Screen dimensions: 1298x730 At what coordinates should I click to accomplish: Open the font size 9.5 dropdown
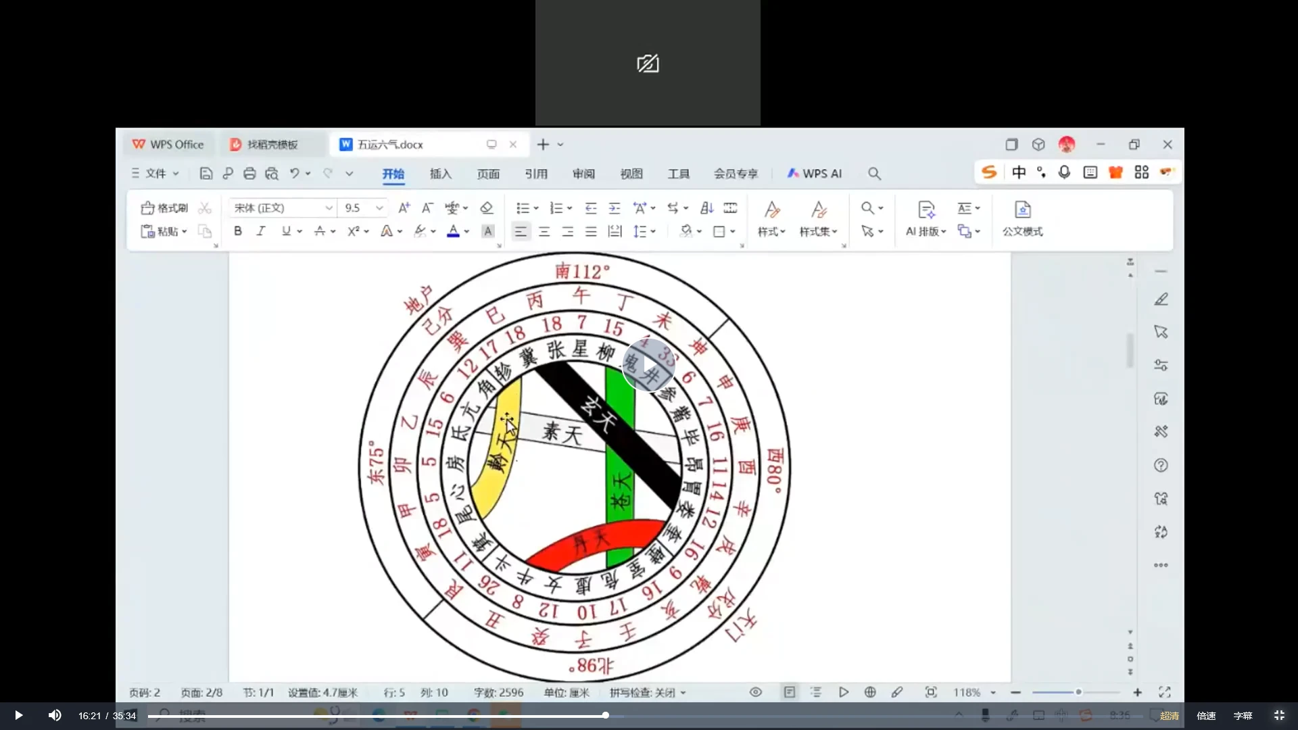(x=379, y=208)
